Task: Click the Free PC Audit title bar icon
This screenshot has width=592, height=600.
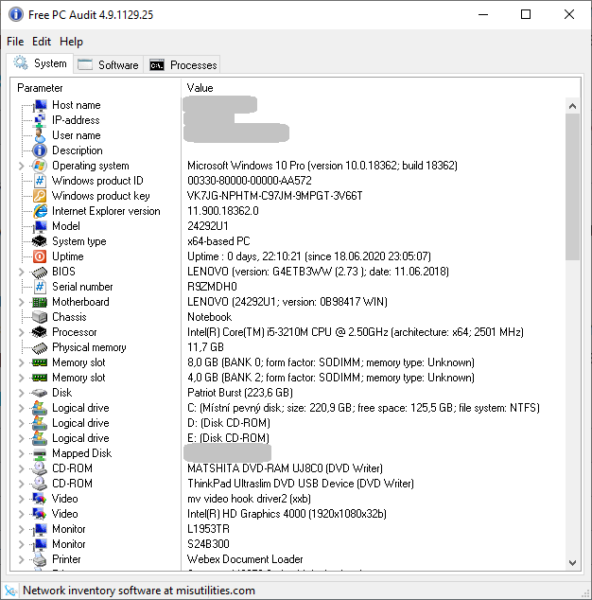Action: pyautogui.click(x=16, y=14)
